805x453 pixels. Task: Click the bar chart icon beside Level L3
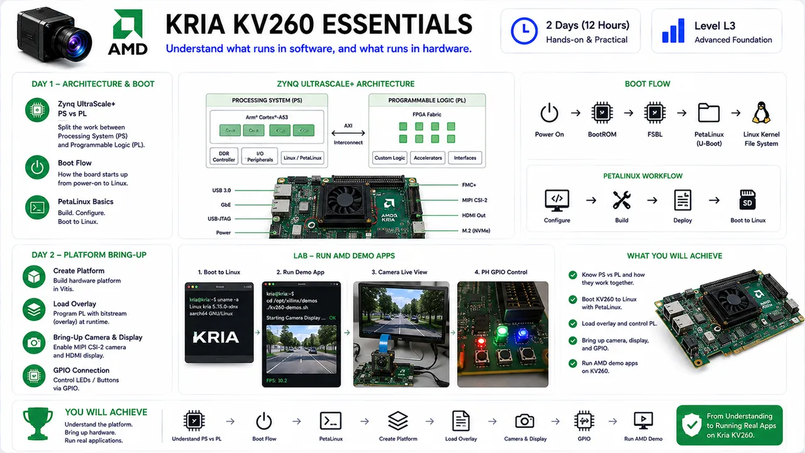[674, 30]
